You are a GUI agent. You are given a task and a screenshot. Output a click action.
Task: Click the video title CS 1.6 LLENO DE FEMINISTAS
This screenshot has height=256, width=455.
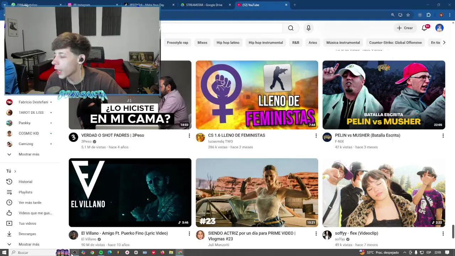coord(236,135)
